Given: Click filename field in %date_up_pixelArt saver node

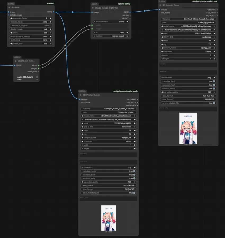Looking at the screenshot, I should [188, 19].
